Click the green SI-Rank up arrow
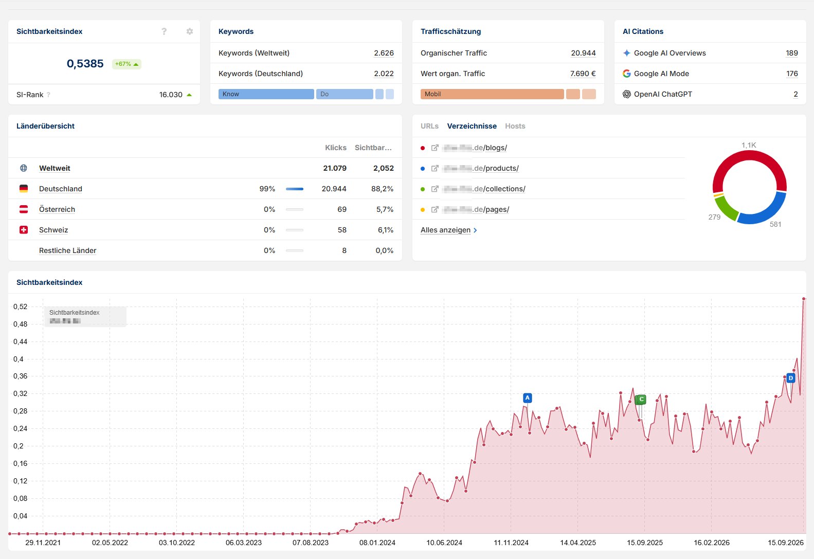Screen dimensions: 814x559 pyautogui.click(x=189, y=95)
